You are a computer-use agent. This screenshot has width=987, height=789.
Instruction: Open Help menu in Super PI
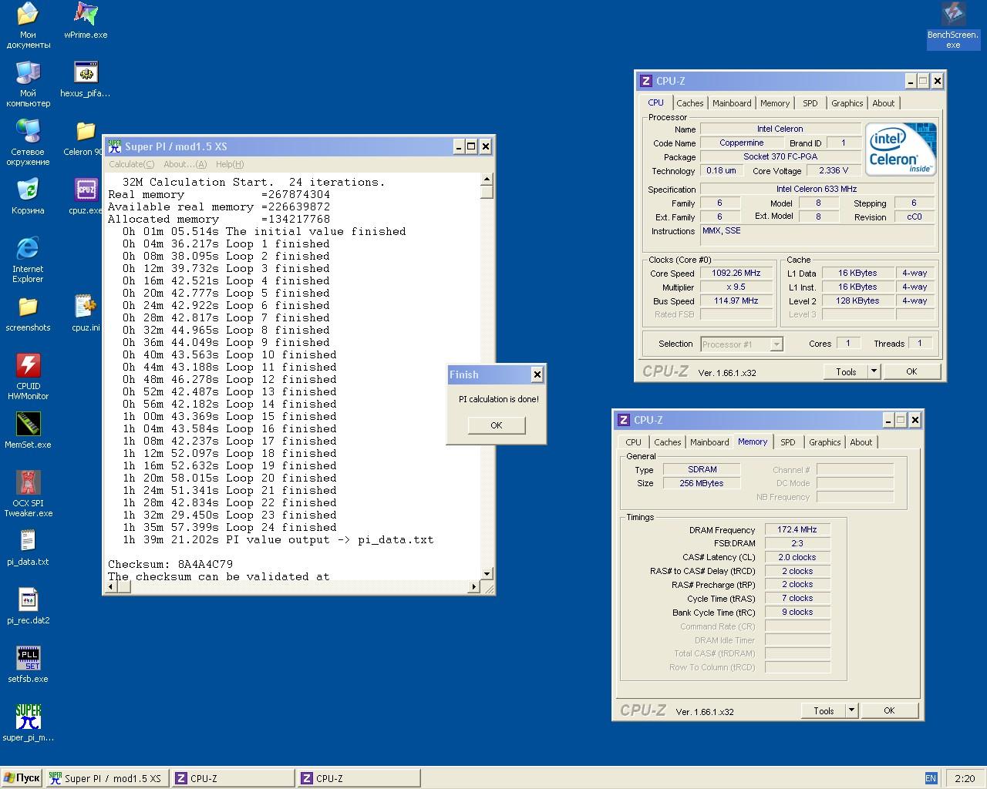(230, 164)
